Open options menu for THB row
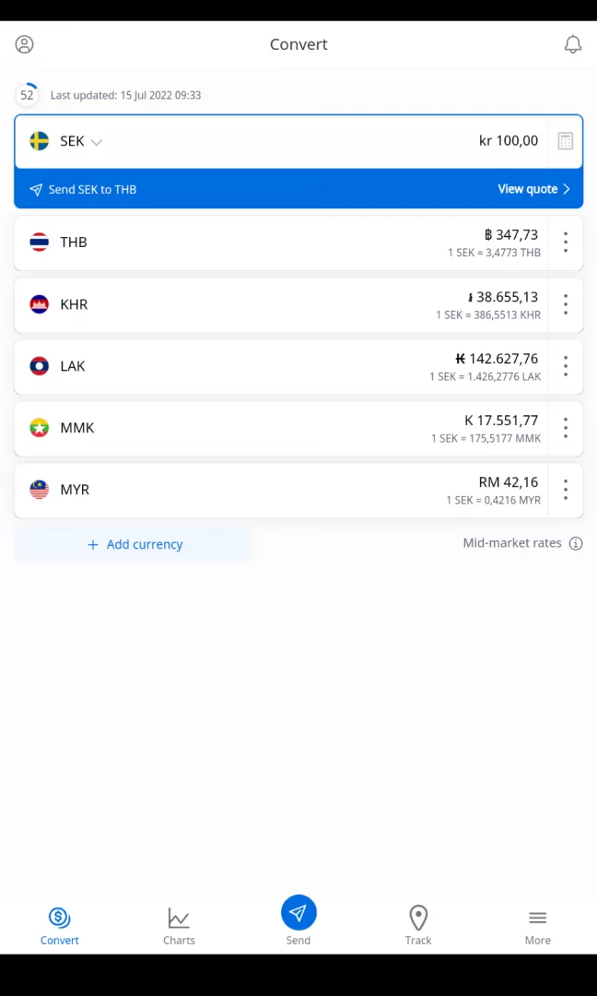 click(566, 243)
